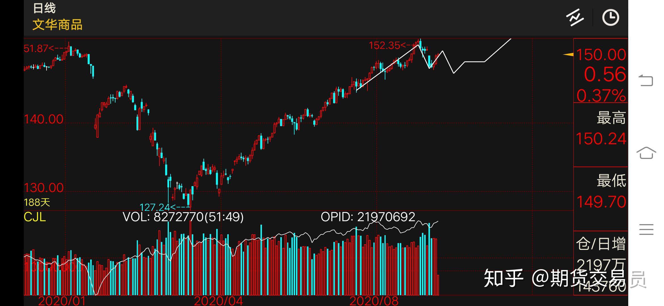Switch the CJL indicator label

pos(35,217)
